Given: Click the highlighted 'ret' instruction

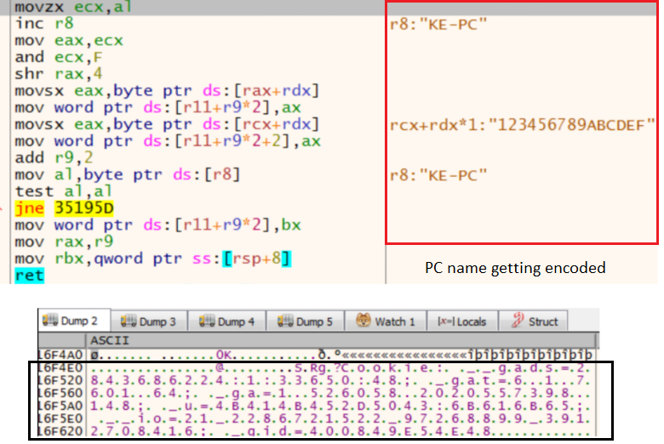Looking at the screenshot, I should click(29, 276).
